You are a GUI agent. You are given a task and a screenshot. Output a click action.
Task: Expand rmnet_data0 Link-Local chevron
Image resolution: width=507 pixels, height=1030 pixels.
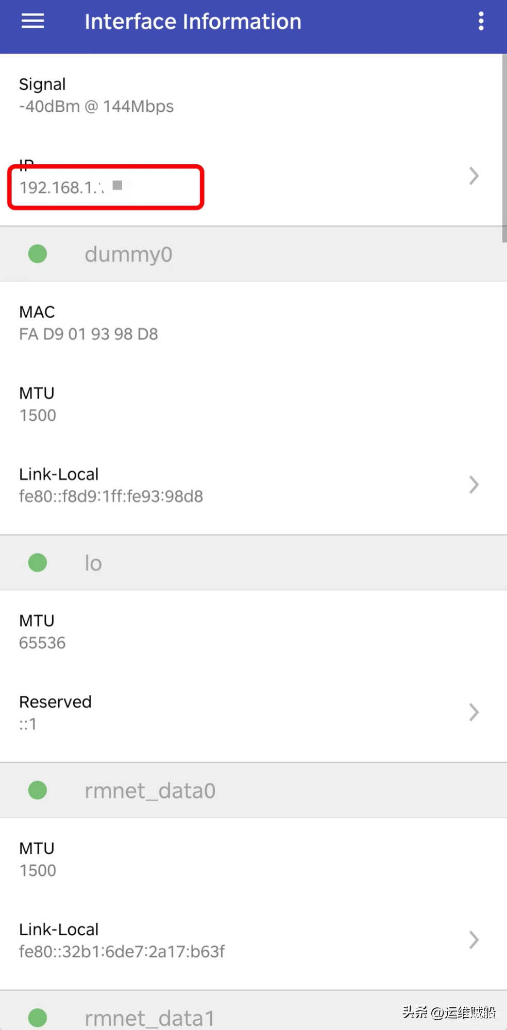pyautogui.click(x=474, y=940)
